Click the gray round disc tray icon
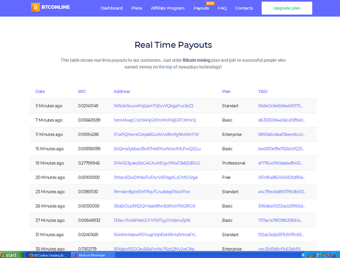This screenshot has width=340, height=258. pyautogui.click(x=324, y=255)
